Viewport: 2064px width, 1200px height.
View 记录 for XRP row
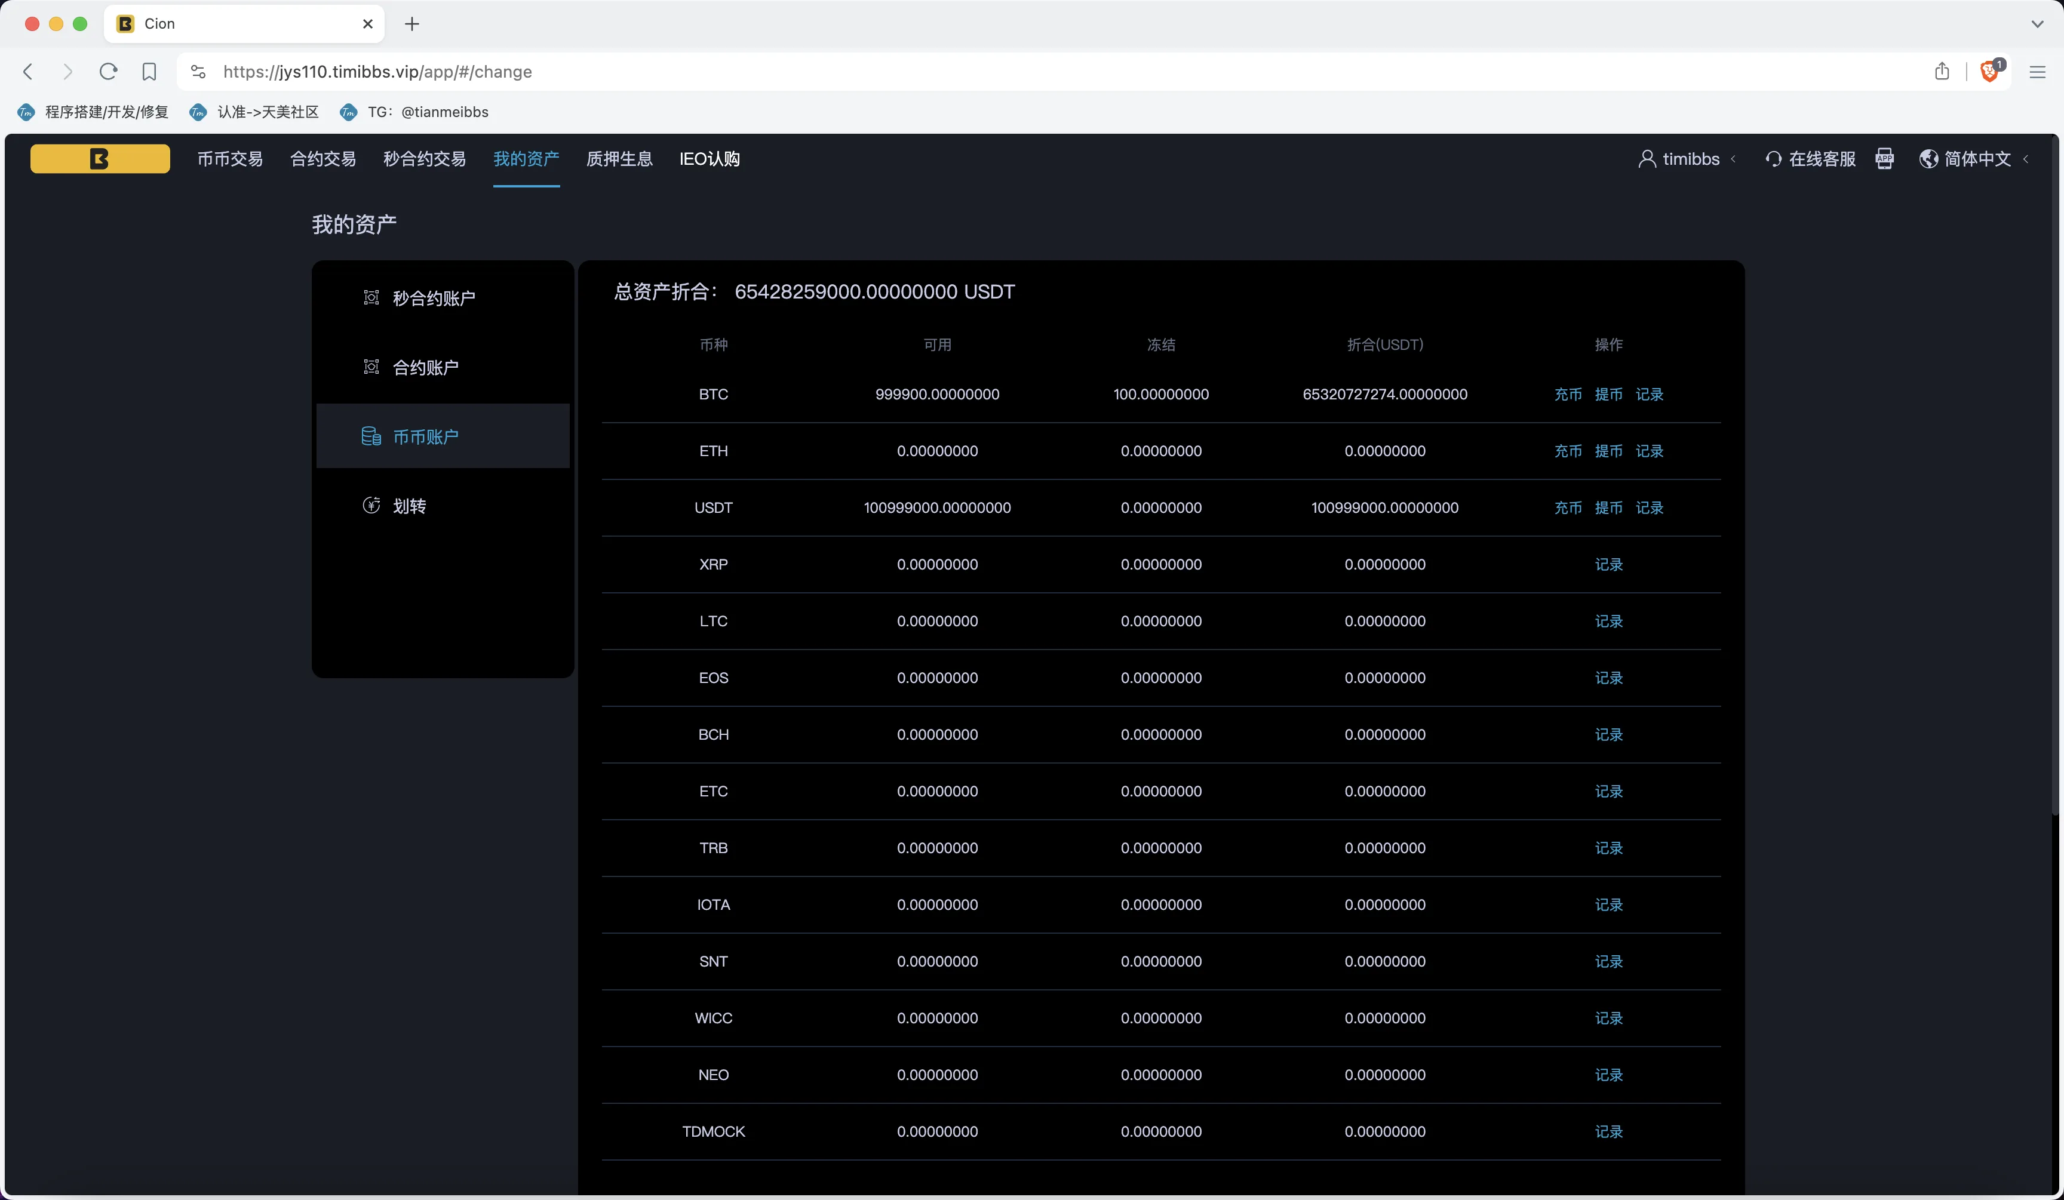pyautogui.click(x=1608, y=565)
